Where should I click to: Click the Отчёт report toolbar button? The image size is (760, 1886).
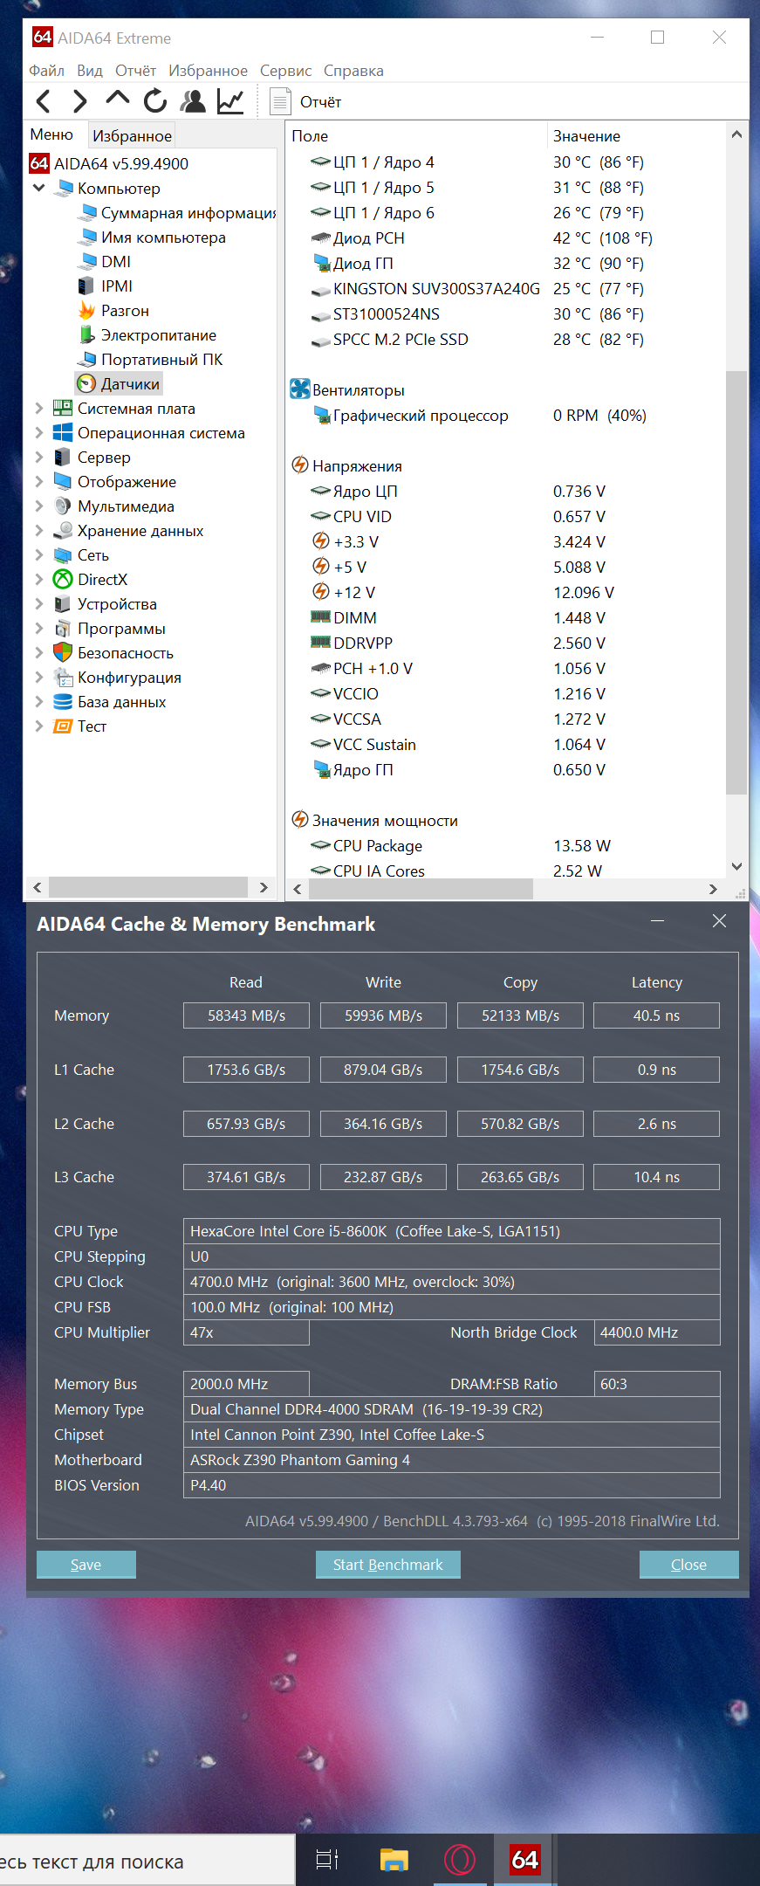click(x=306, y=102)
